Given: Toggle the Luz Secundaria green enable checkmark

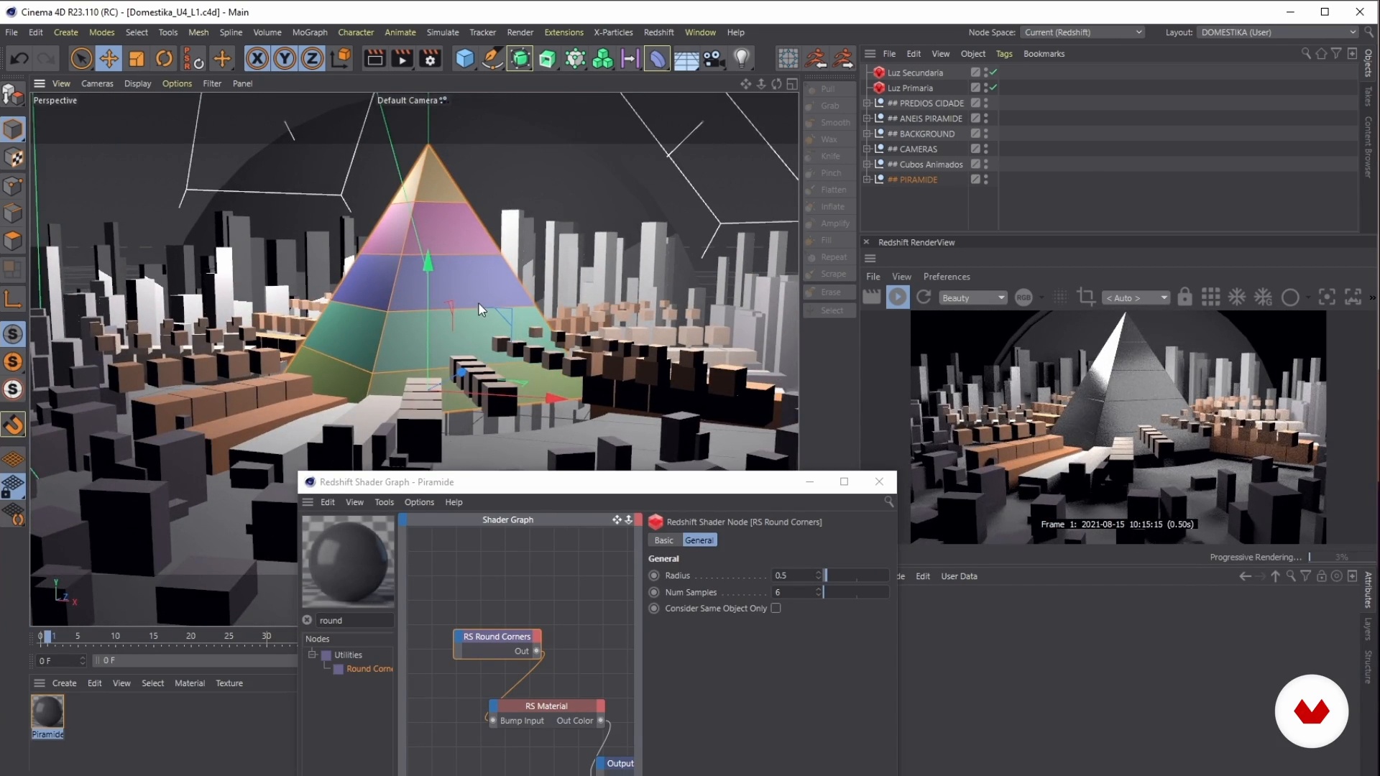Looking at the screenshot, I should pos(993,73).
